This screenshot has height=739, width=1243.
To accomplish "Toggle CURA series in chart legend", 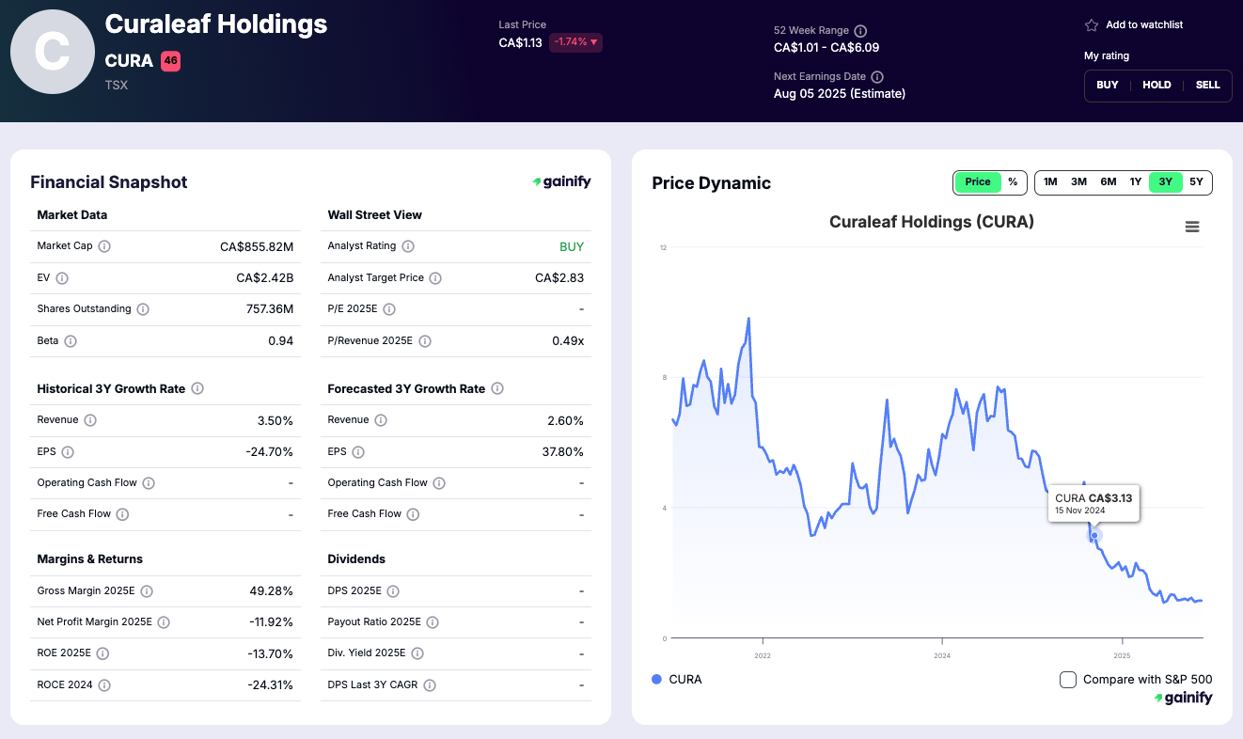I will (677, 680).
